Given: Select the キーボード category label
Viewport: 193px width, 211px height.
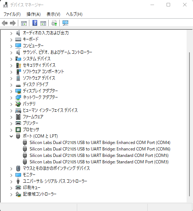Looking at the screenshot, I should (31, 39).
